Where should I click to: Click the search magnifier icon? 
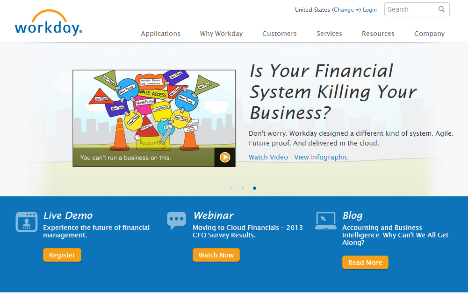click(x=441, y=9)
